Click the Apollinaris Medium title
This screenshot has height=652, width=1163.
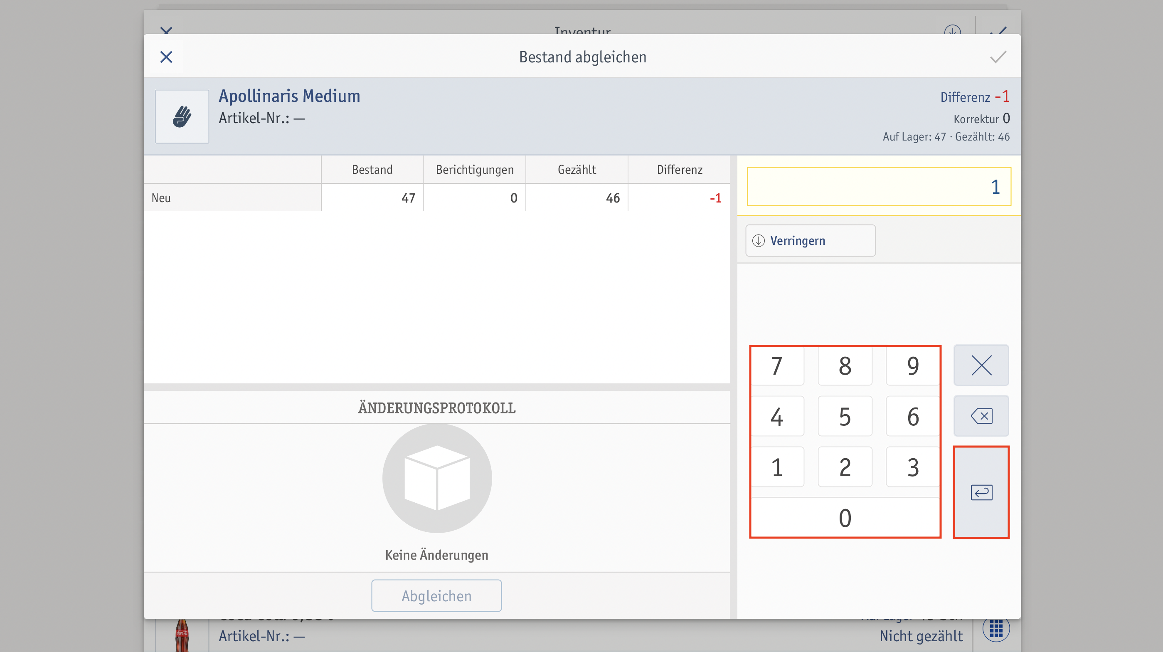289,96
